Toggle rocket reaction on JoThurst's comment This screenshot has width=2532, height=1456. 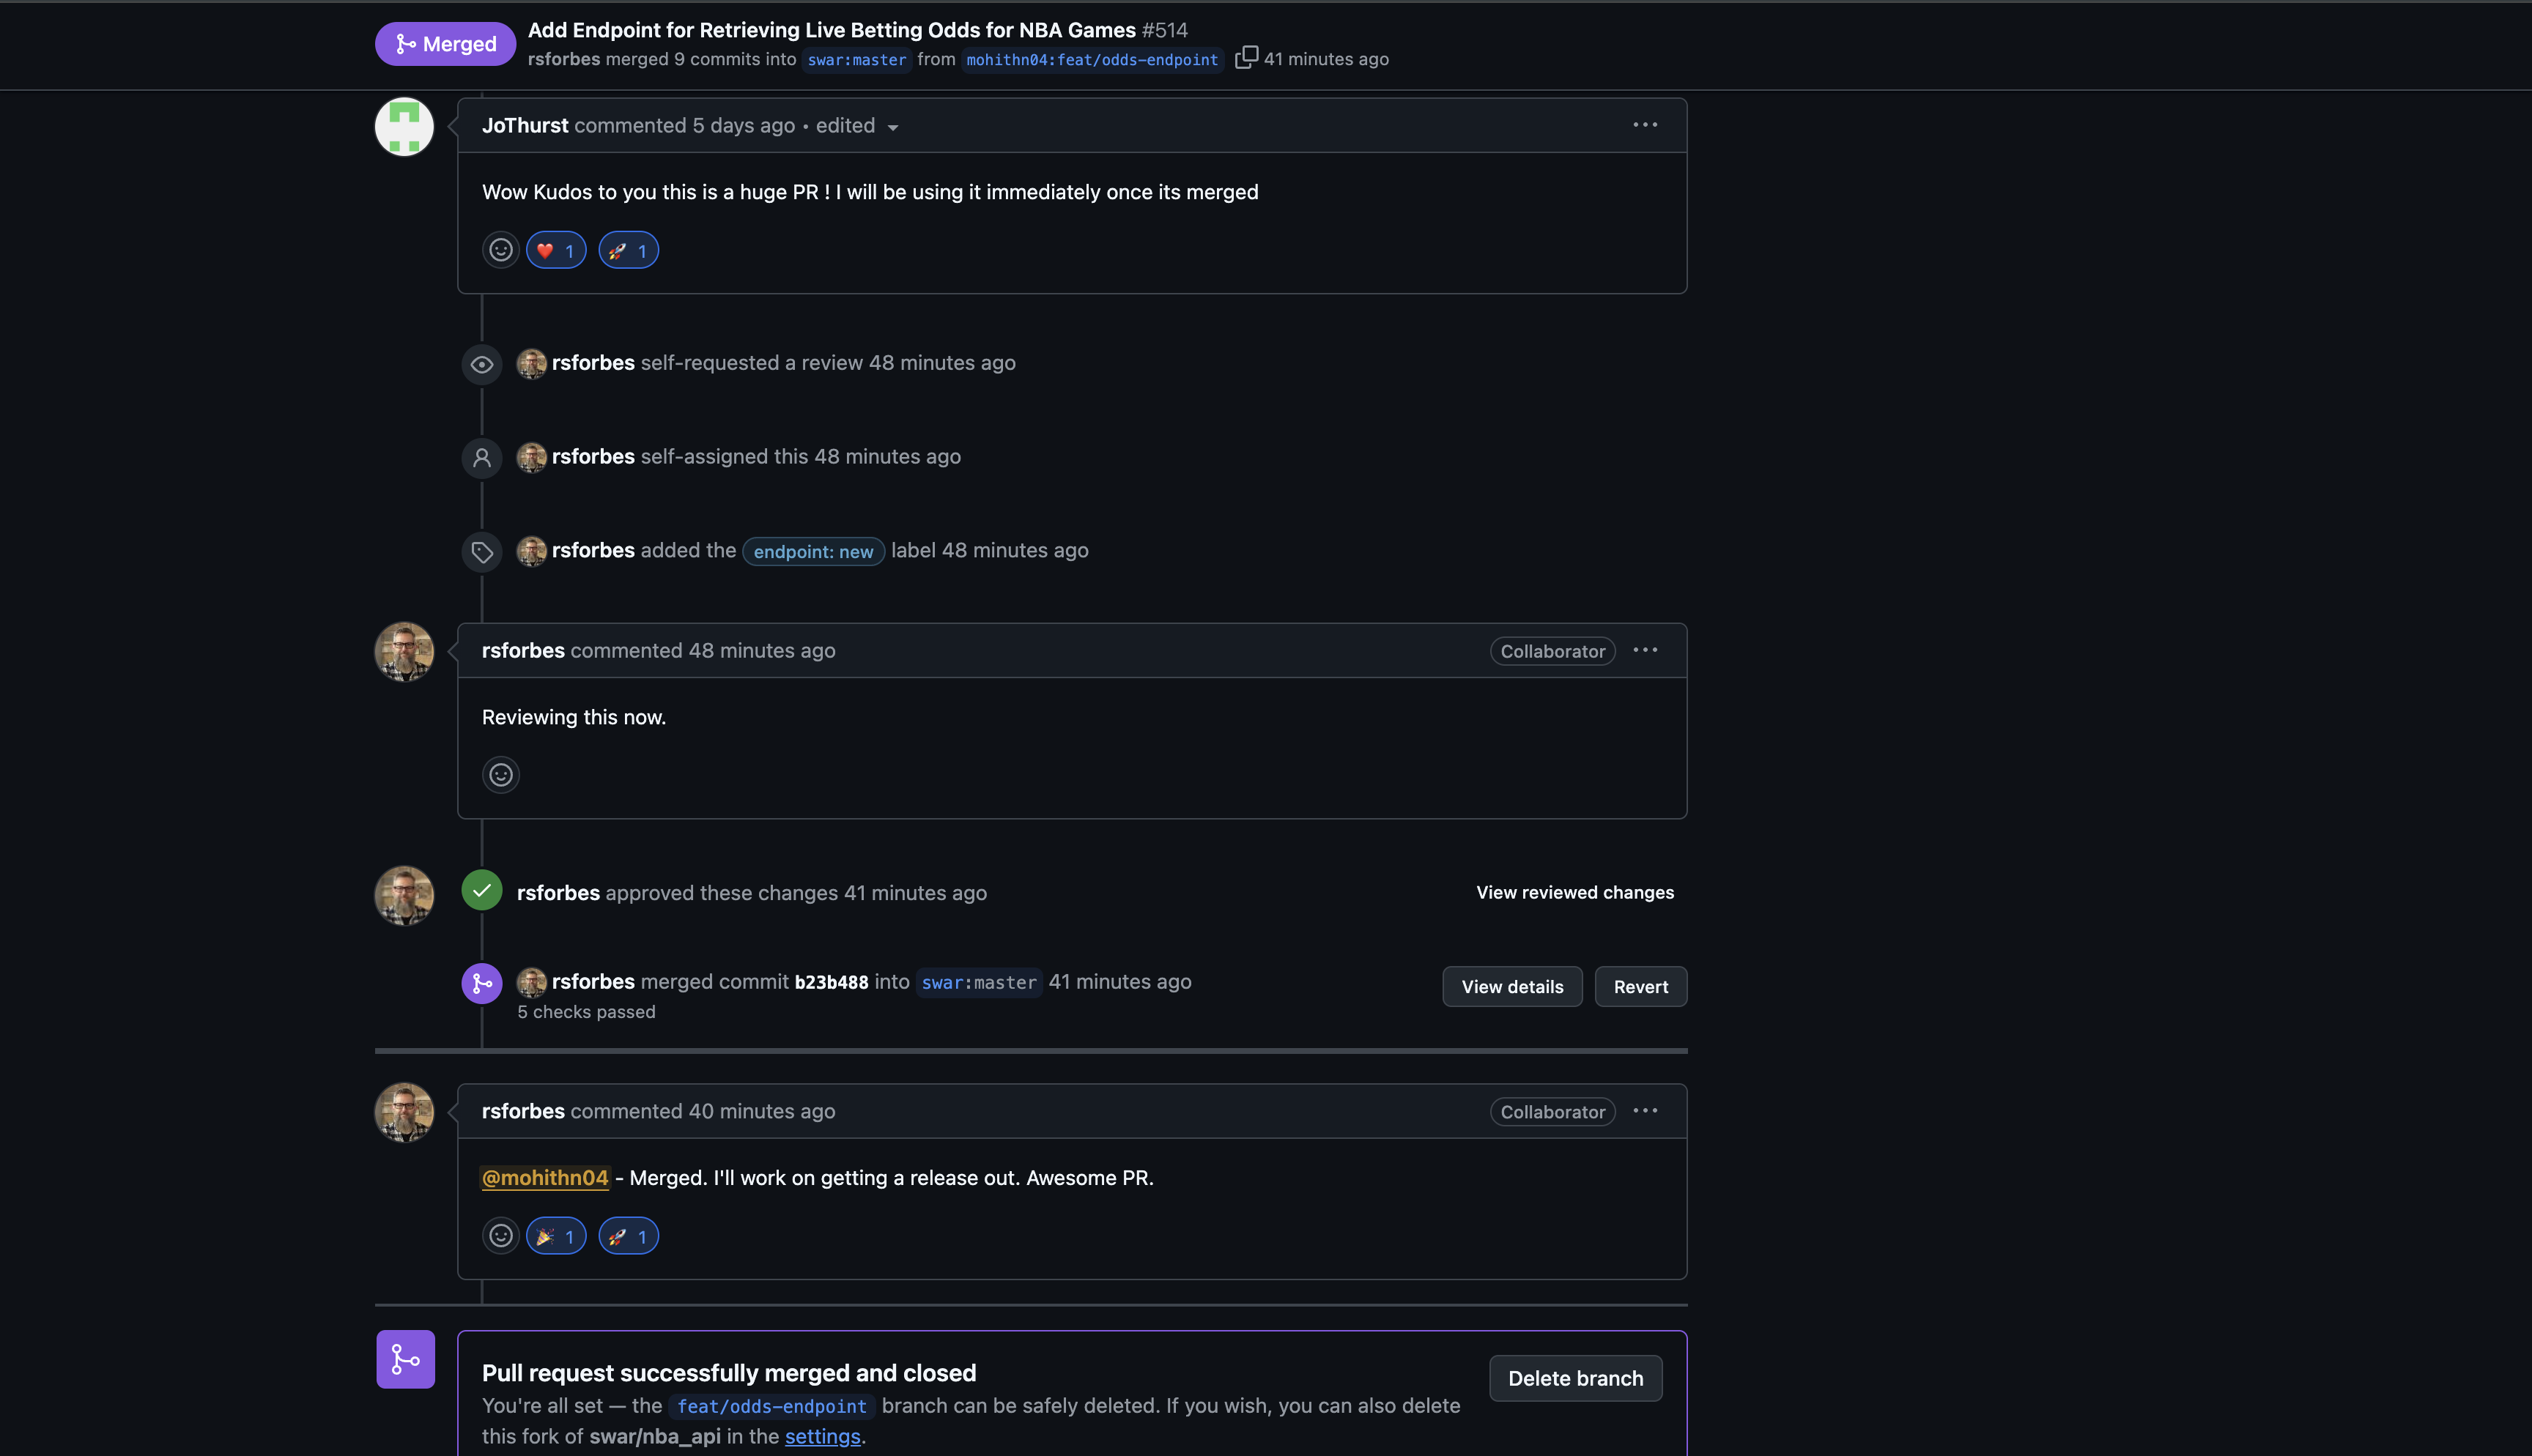coord(628,250)
